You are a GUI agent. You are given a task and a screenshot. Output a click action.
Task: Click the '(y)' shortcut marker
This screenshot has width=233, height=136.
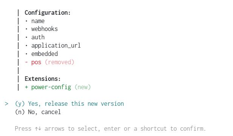click(x=20, y=104)
